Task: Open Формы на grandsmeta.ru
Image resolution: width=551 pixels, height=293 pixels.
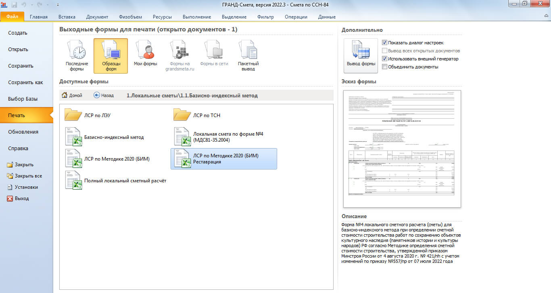Action: pyautogui.click(x=179, y=56)
